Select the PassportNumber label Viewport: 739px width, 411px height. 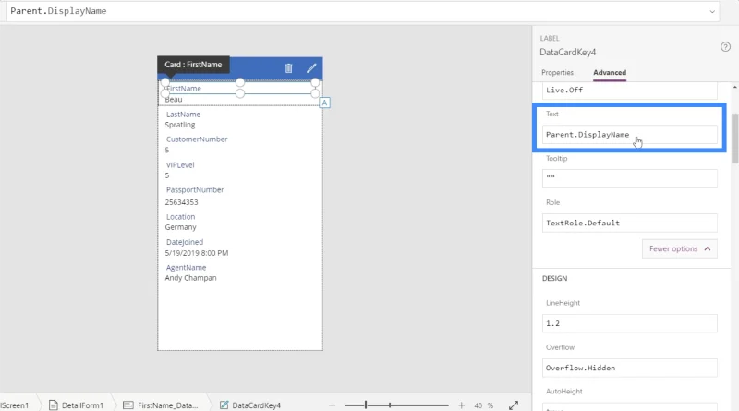click(x=195, y=190)
